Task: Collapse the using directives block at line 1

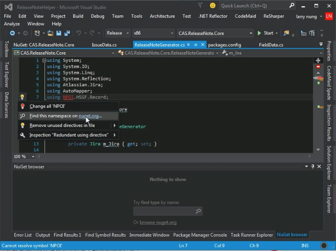Action: 44,60
